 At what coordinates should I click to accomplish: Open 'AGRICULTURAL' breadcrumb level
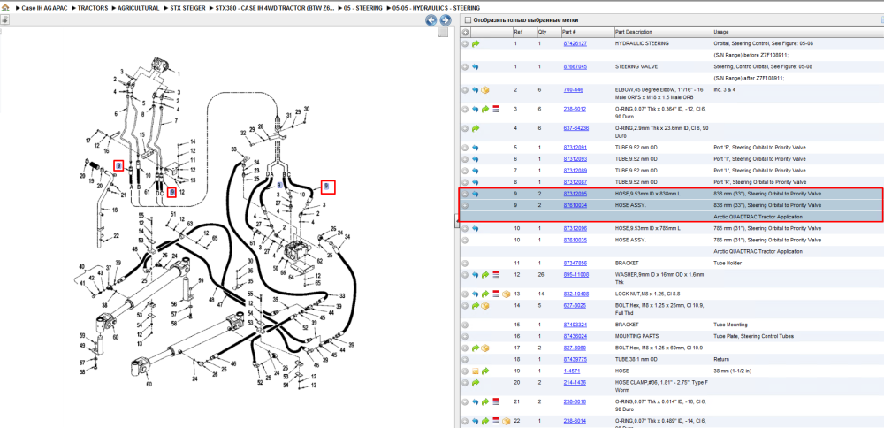(x=138, y=8)
